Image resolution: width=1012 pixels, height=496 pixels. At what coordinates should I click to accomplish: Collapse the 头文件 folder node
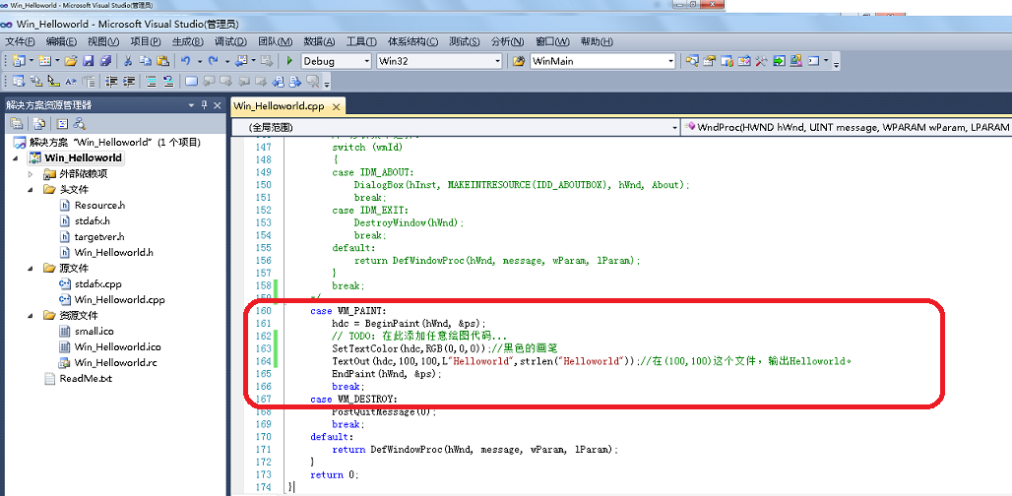pyautogui.click(x=31, y=190)
